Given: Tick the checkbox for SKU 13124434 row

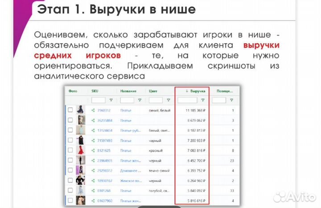Looking at the screenshot, I should [70, 130].
